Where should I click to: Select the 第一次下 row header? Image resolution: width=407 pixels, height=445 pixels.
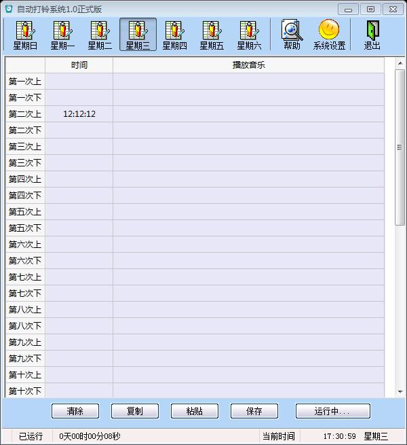tap(25, 98)
